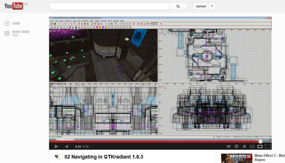The height and width of the screenshot is (163, 285).
Task: Click the video progress bar scrubber handle
Action: tap(260, 141)
